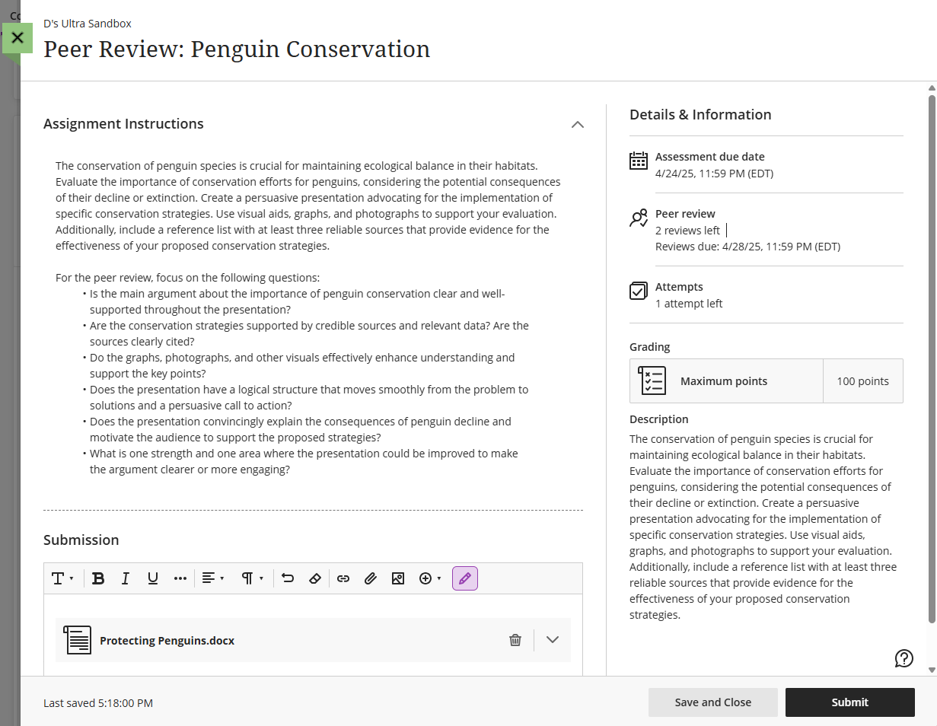937x726 pixels.
Task: Open the text style dropdown in editor
Action: coord(62,578)
